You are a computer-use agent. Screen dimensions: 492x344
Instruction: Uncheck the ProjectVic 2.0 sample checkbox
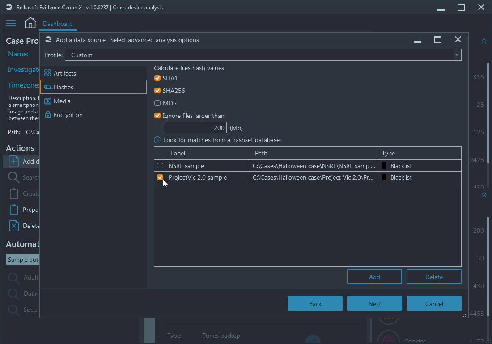coord(160,177)
